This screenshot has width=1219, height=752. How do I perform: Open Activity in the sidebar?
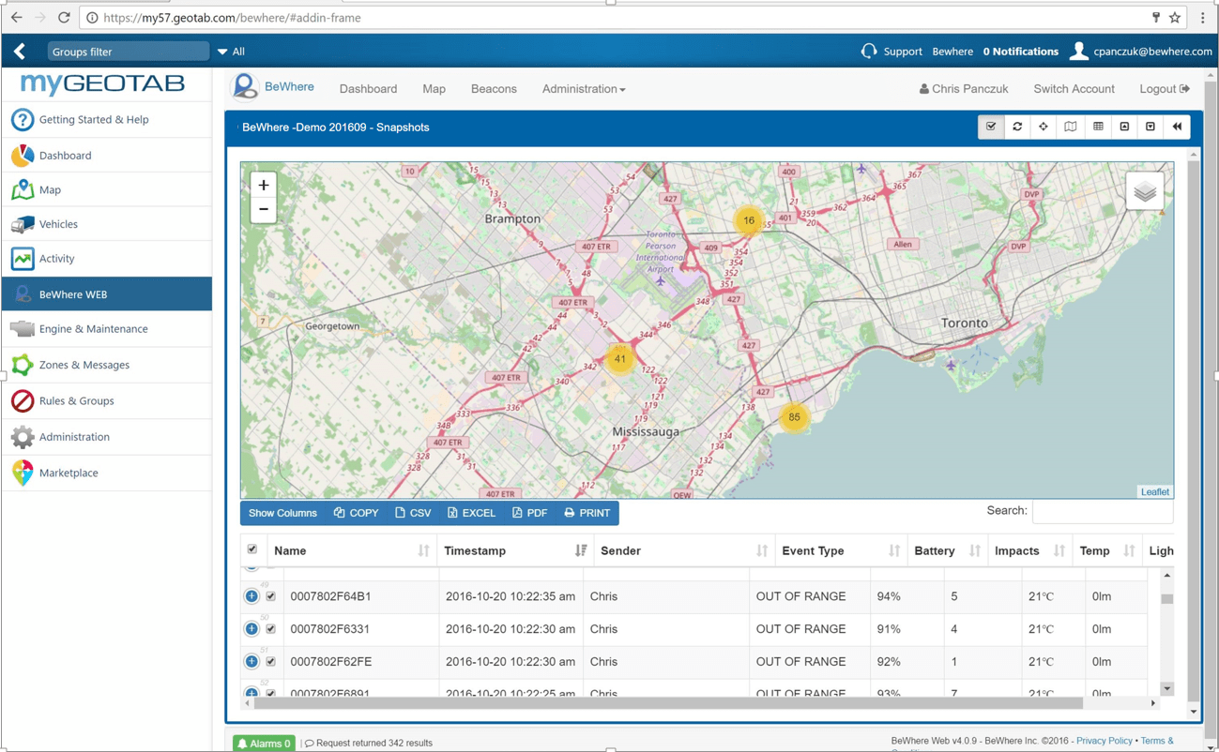click(106, 259)
